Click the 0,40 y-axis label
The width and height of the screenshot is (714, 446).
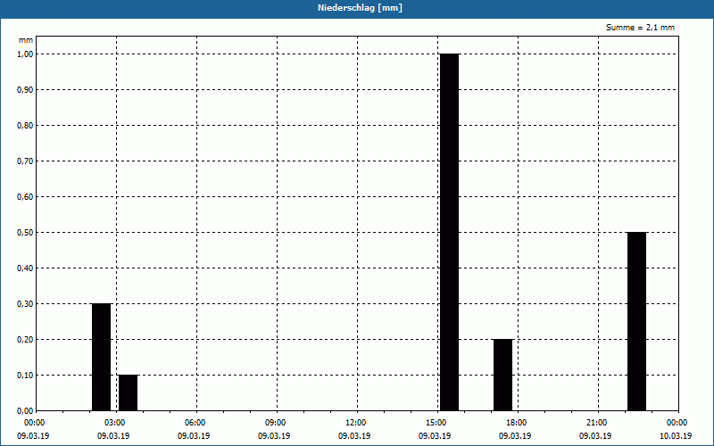tap(25, 268)
